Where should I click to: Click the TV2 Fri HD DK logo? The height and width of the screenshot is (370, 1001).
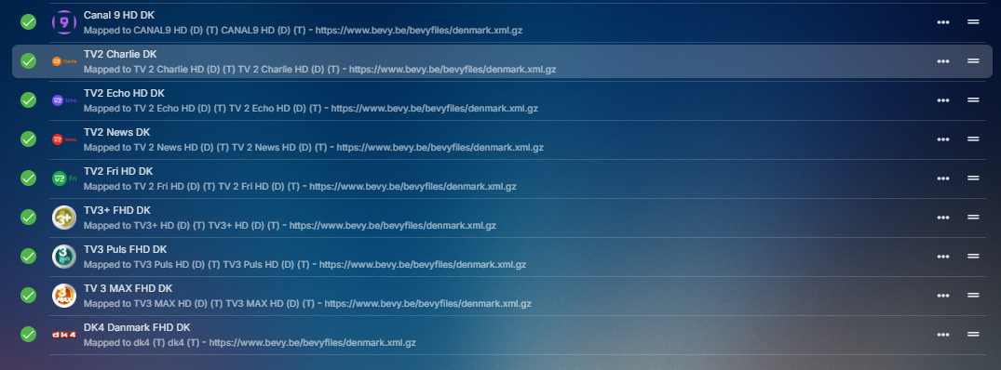pyautogui.click(x=64, y=178)
